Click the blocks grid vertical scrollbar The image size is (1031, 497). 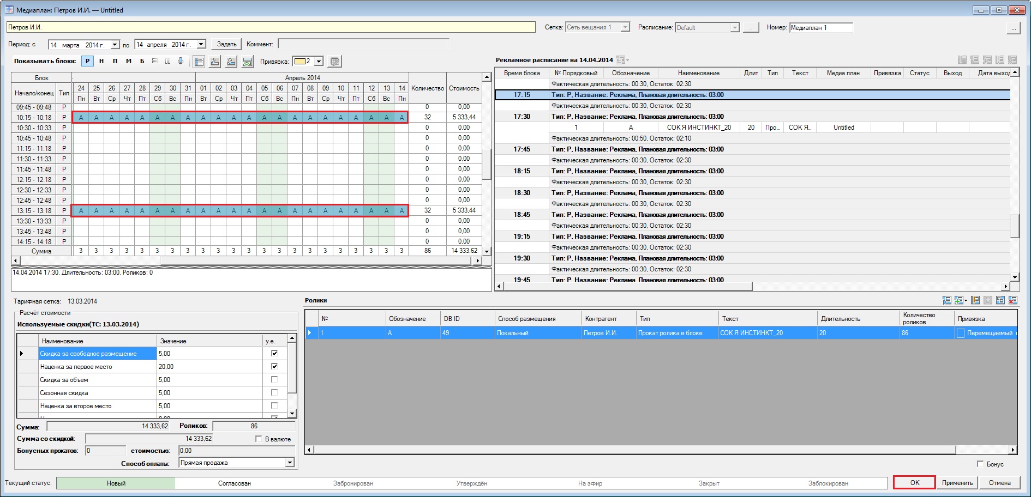pyautogui.click(x=487, y=164)
